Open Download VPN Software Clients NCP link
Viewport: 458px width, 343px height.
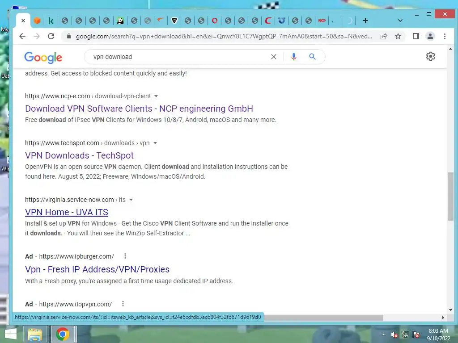(x=139, y=109)
